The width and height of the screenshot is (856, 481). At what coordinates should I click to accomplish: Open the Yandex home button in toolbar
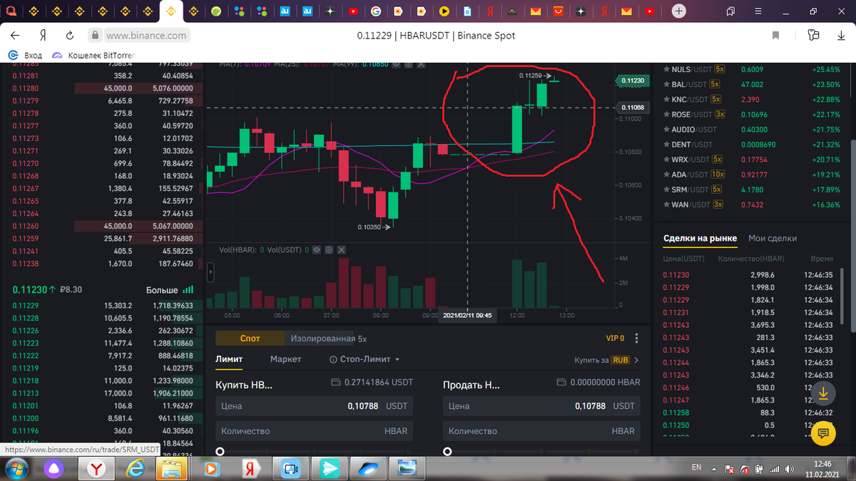[x=43, y=36]
